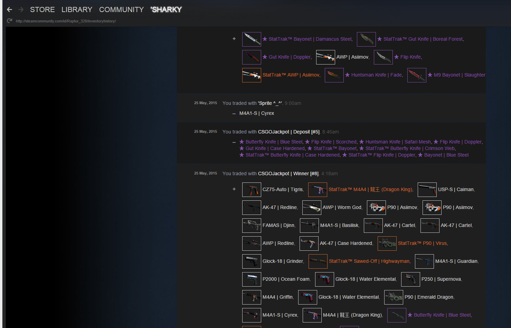Viewport: 511px width, 328px height.
Task: Open M4A1-S Basilisk item image
Action: (309, 226)
